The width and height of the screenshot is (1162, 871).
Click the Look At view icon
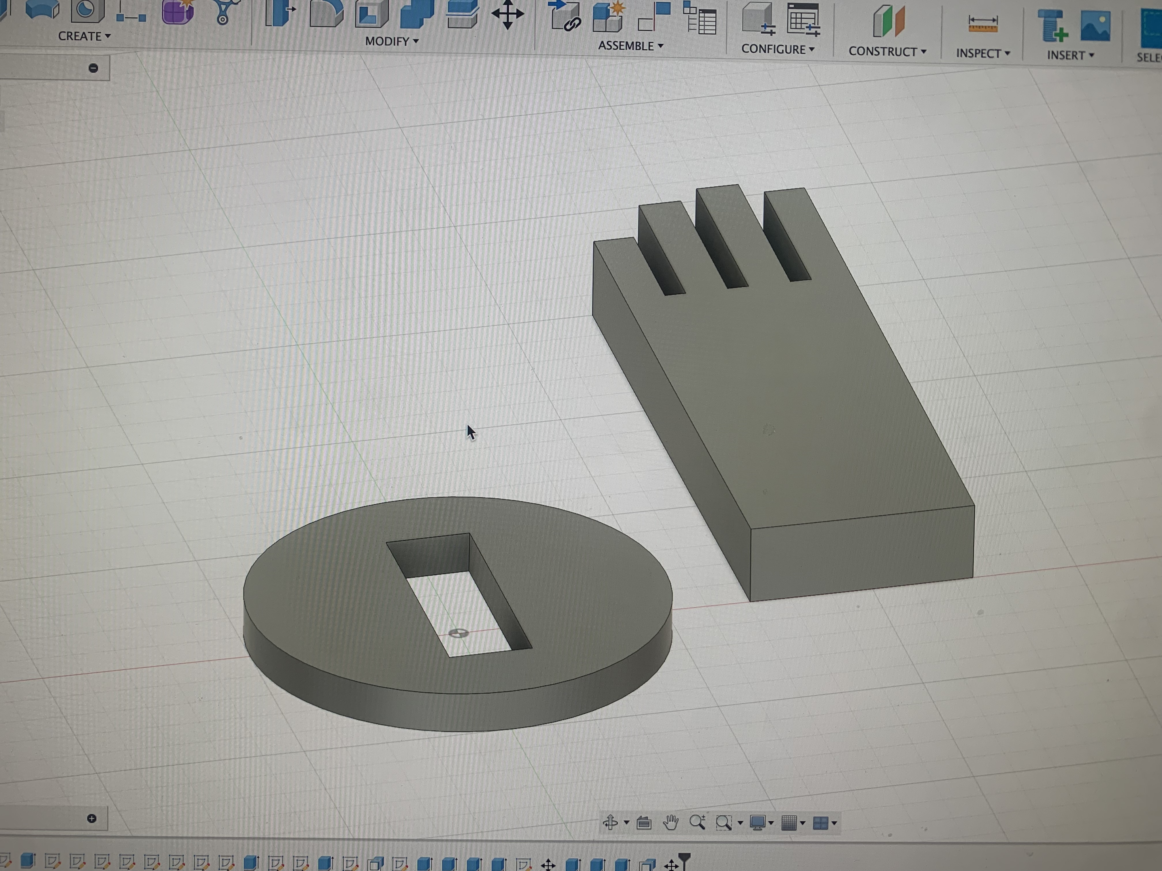[644, 822]
